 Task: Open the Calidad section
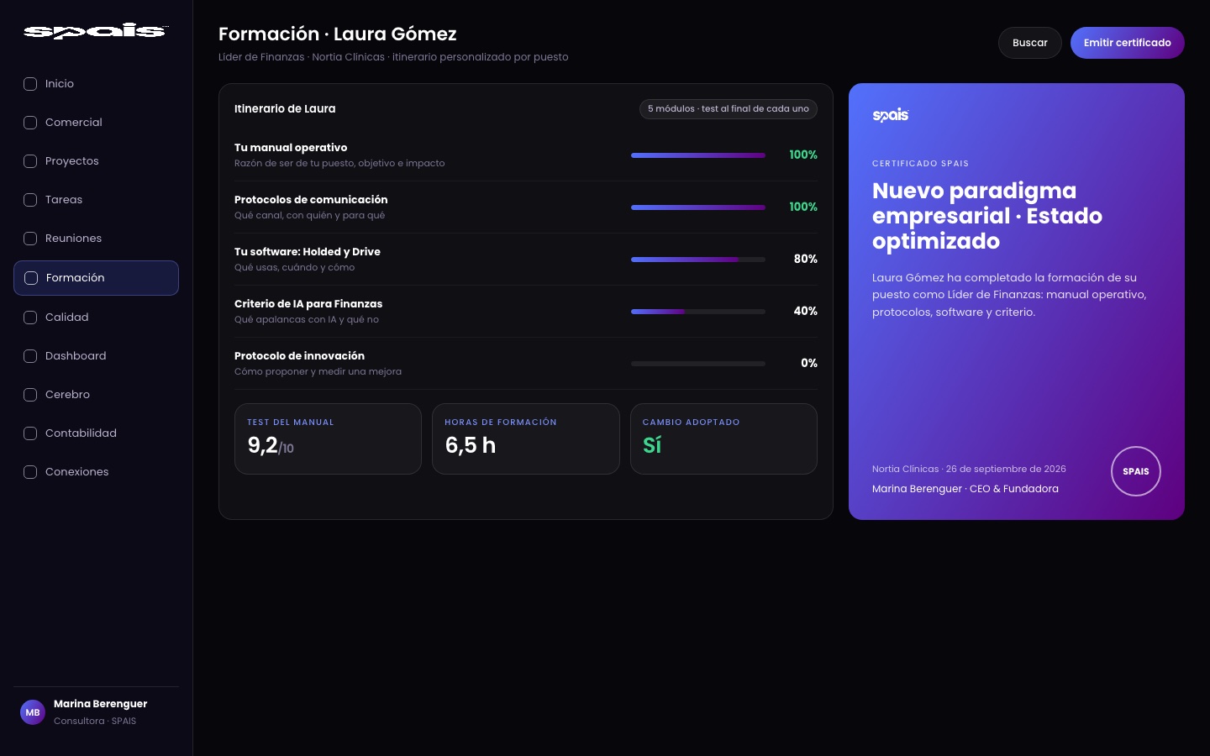pyautogui.click(x=96, y=318)
